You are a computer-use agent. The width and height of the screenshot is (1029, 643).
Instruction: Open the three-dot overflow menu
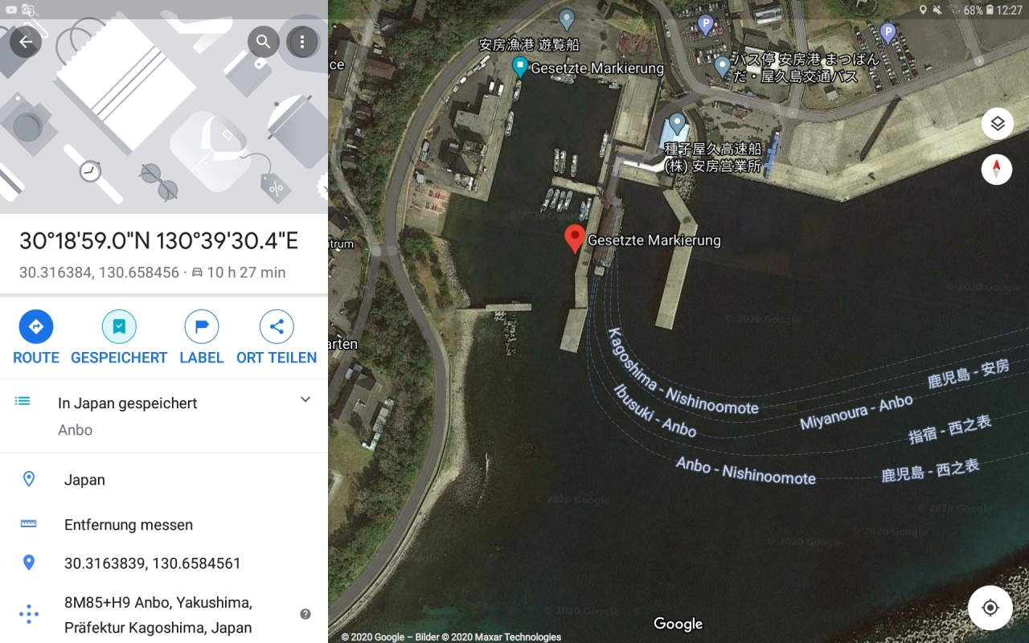pyautogui.click(x=302, y=42)
